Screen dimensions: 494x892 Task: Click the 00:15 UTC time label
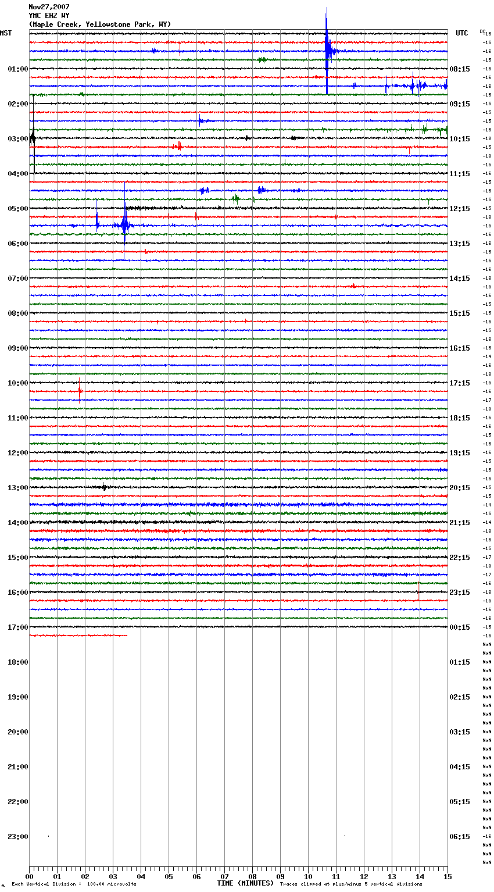(x=460, y=627)
